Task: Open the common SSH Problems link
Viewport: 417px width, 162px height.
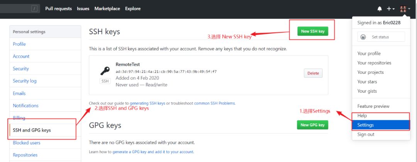Action: coord(215,103)
